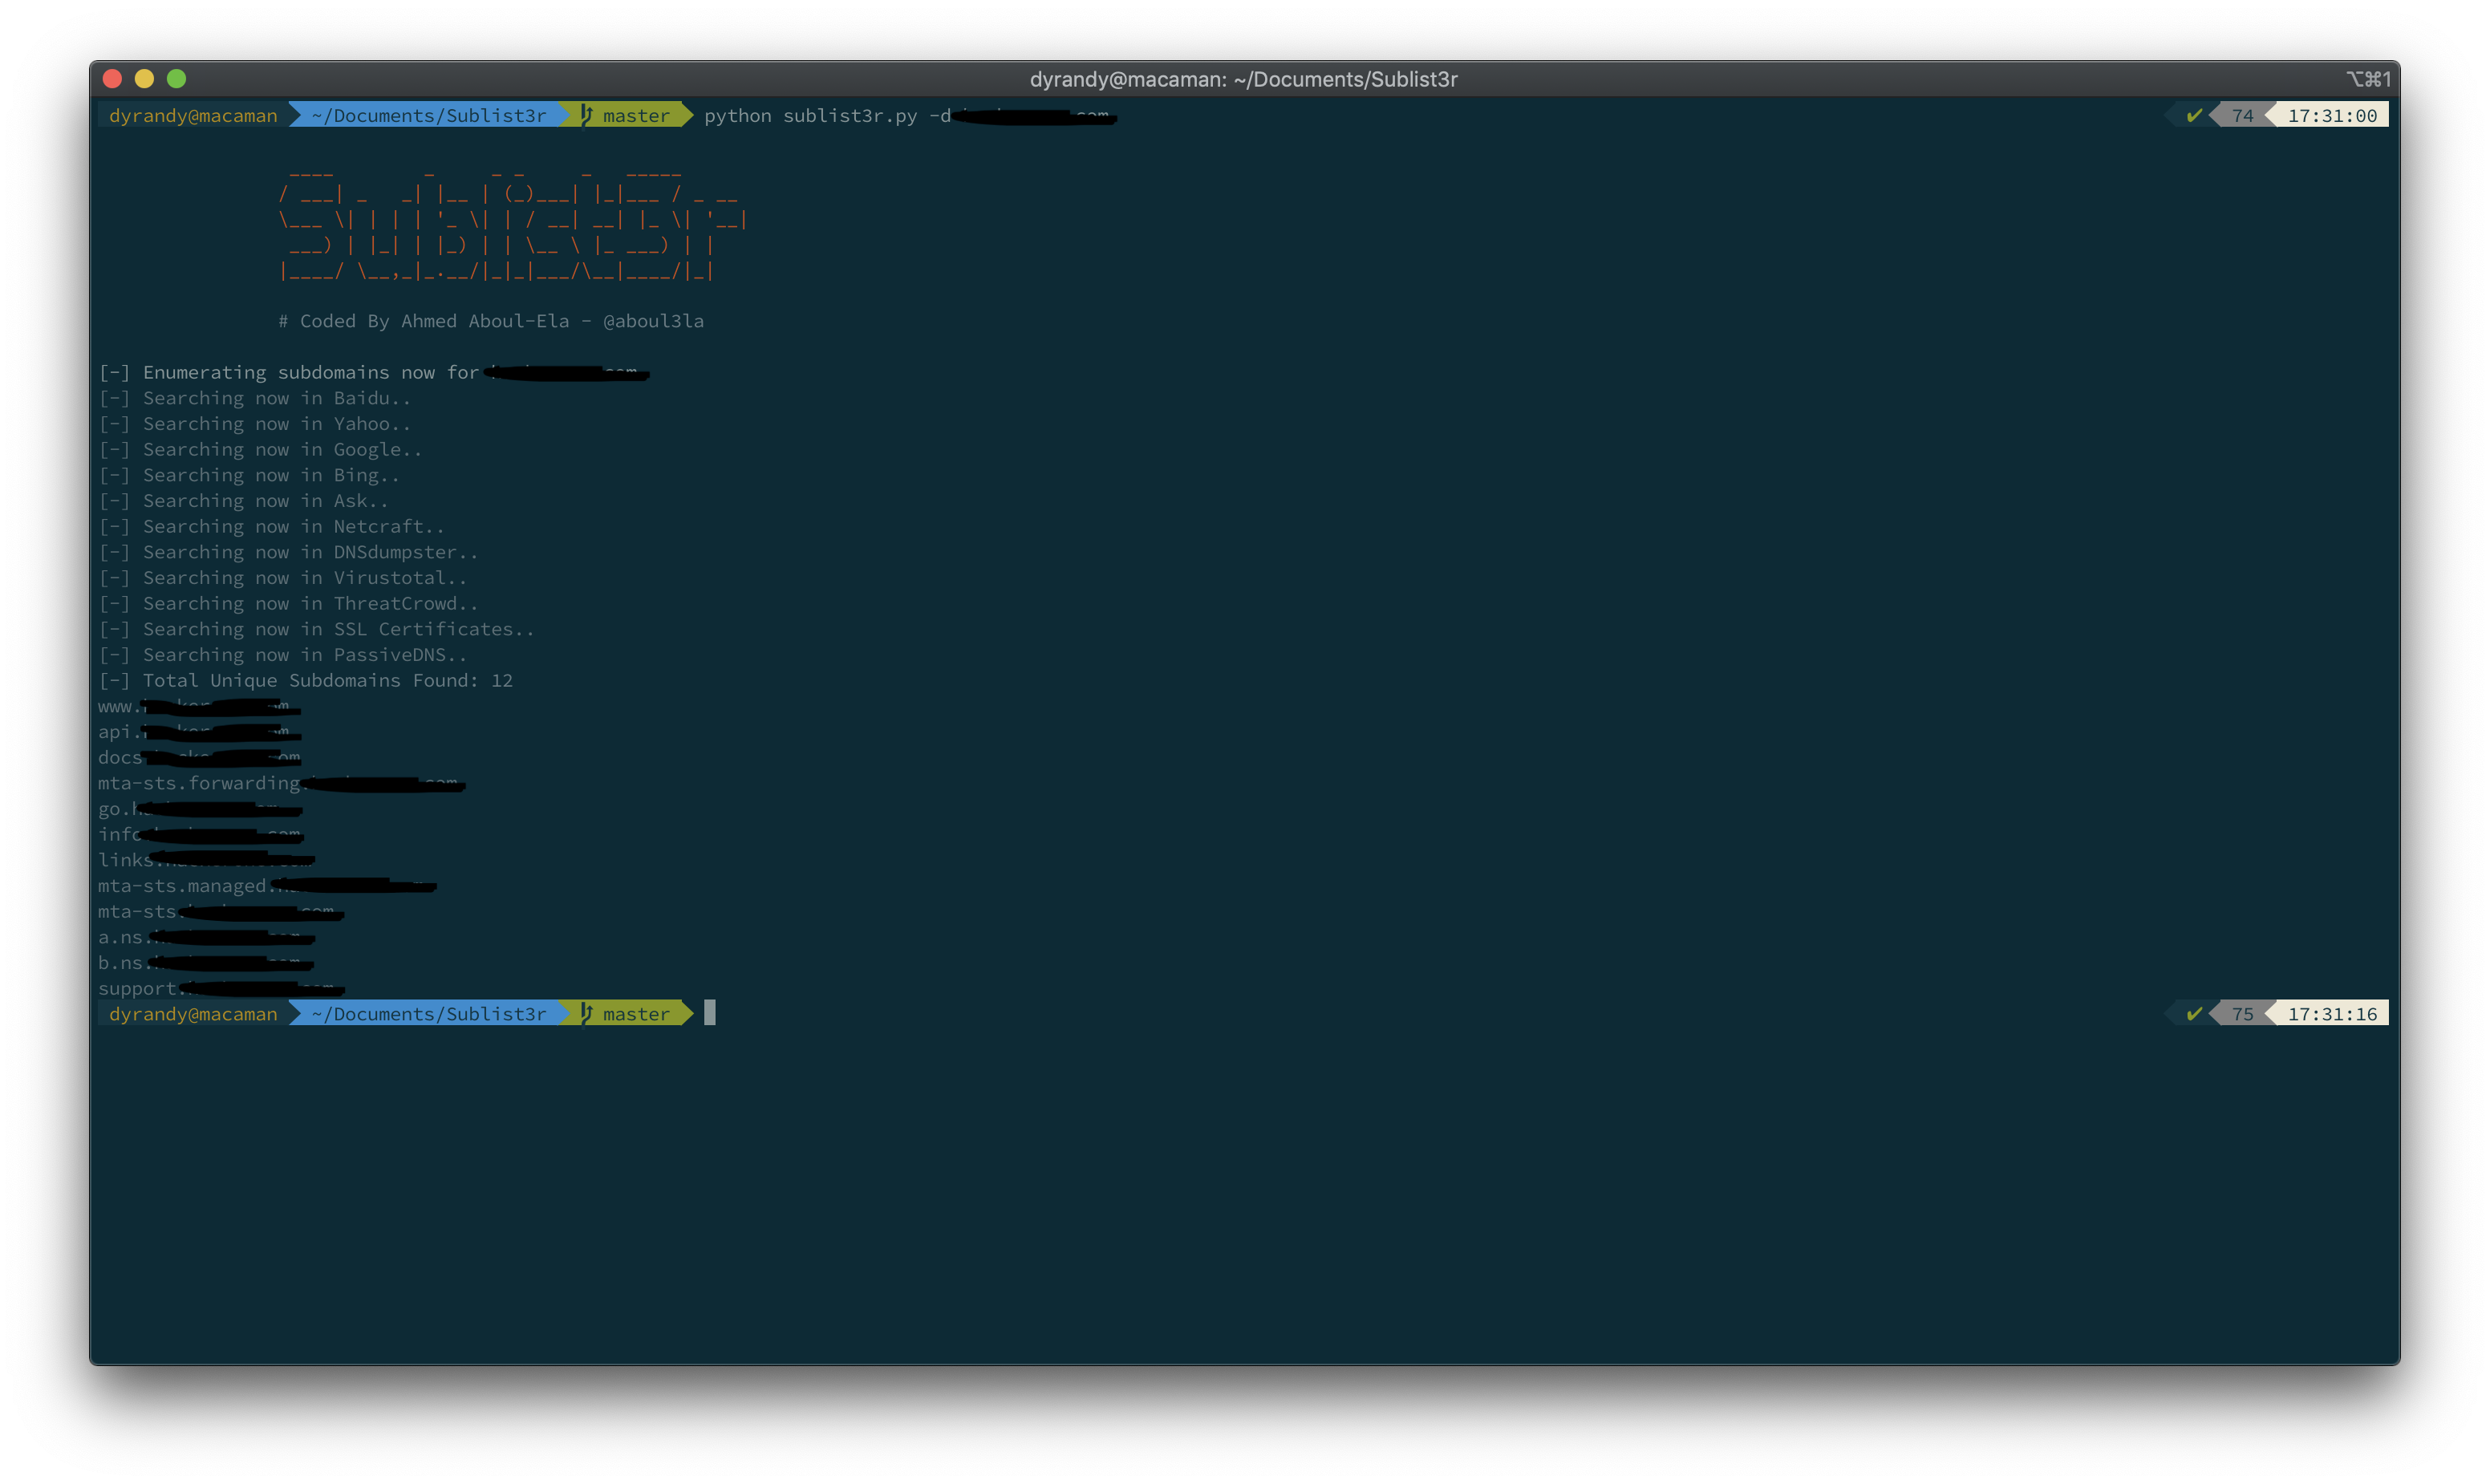Click the @aboul3la handle in credits line
This screenshot has width=2490, height=1484.
(x=653, y=321)
